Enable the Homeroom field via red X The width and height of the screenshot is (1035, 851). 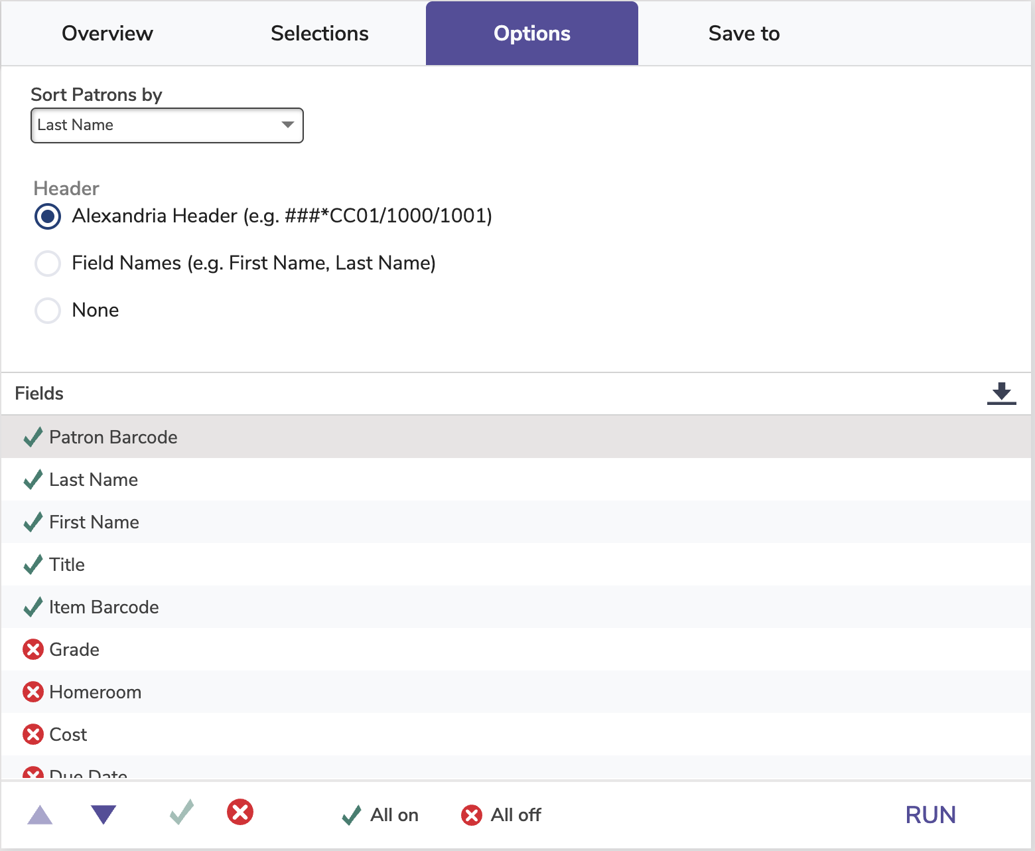click(33, 692)
